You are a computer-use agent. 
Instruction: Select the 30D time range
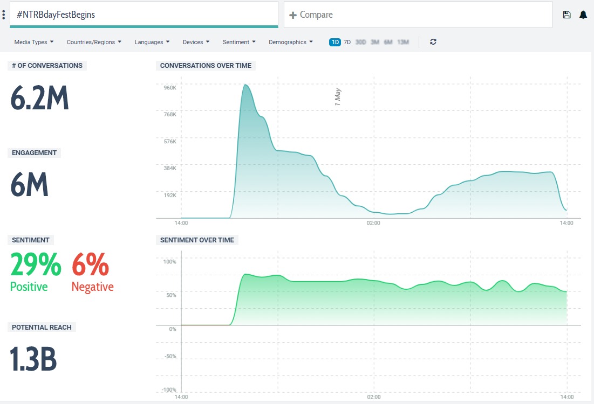360,42
